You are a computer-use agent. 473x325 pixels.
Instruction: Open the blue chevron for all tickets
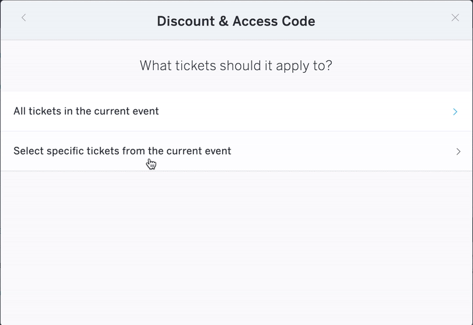click(455, 111)
